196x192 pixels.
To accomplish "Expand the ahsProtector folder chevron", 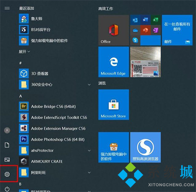I will pyautogui.click(x=89, y=150).
